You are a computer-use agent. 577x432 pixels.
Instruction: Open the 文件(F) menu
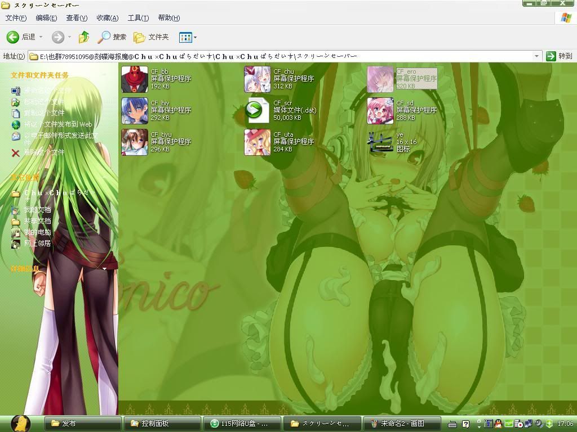(16, 18)
